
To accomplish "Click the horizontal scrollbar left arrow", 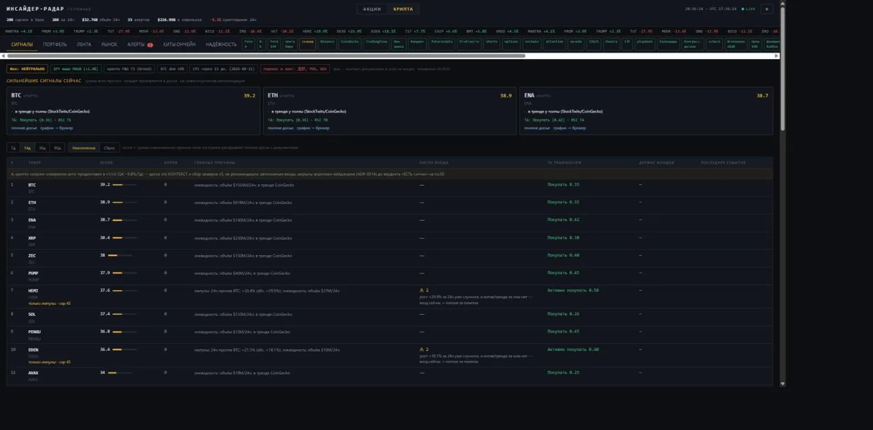I will [x=3, y=56].
